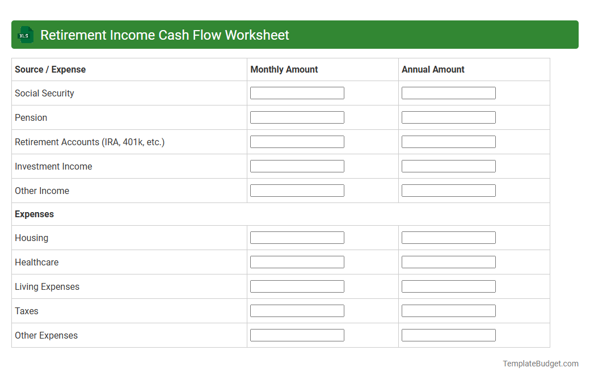Select the Retirement Accounts annual amount field

448,141
